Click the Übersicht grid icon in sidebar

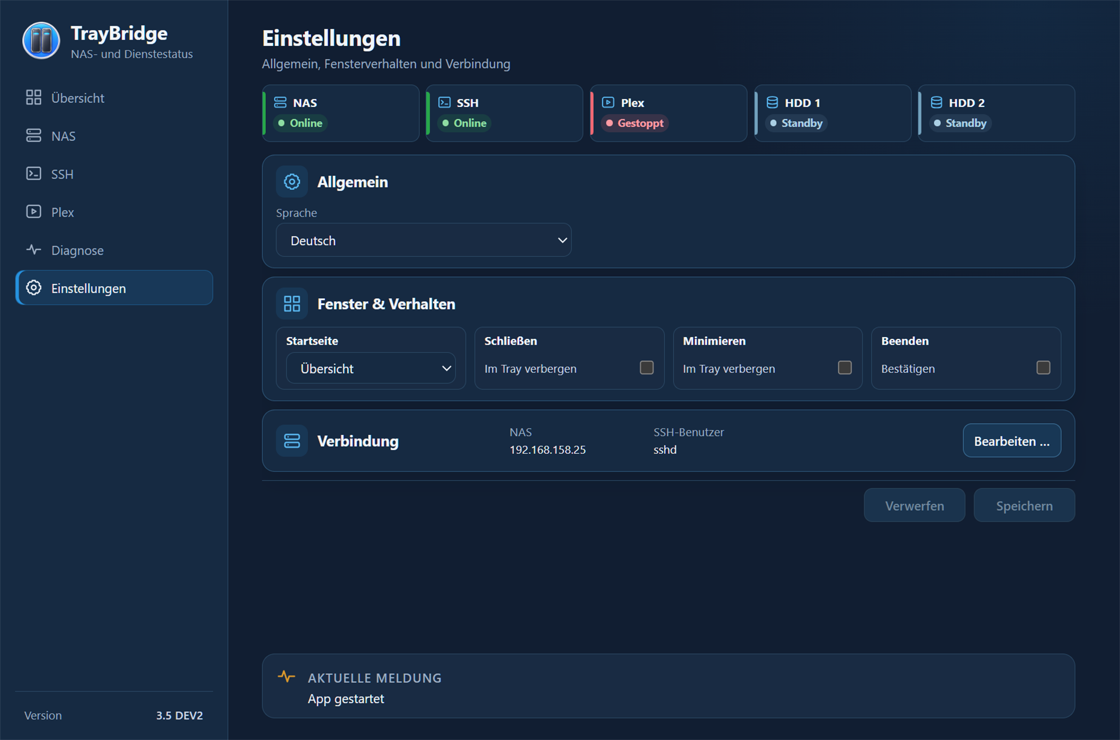point(33,97)
